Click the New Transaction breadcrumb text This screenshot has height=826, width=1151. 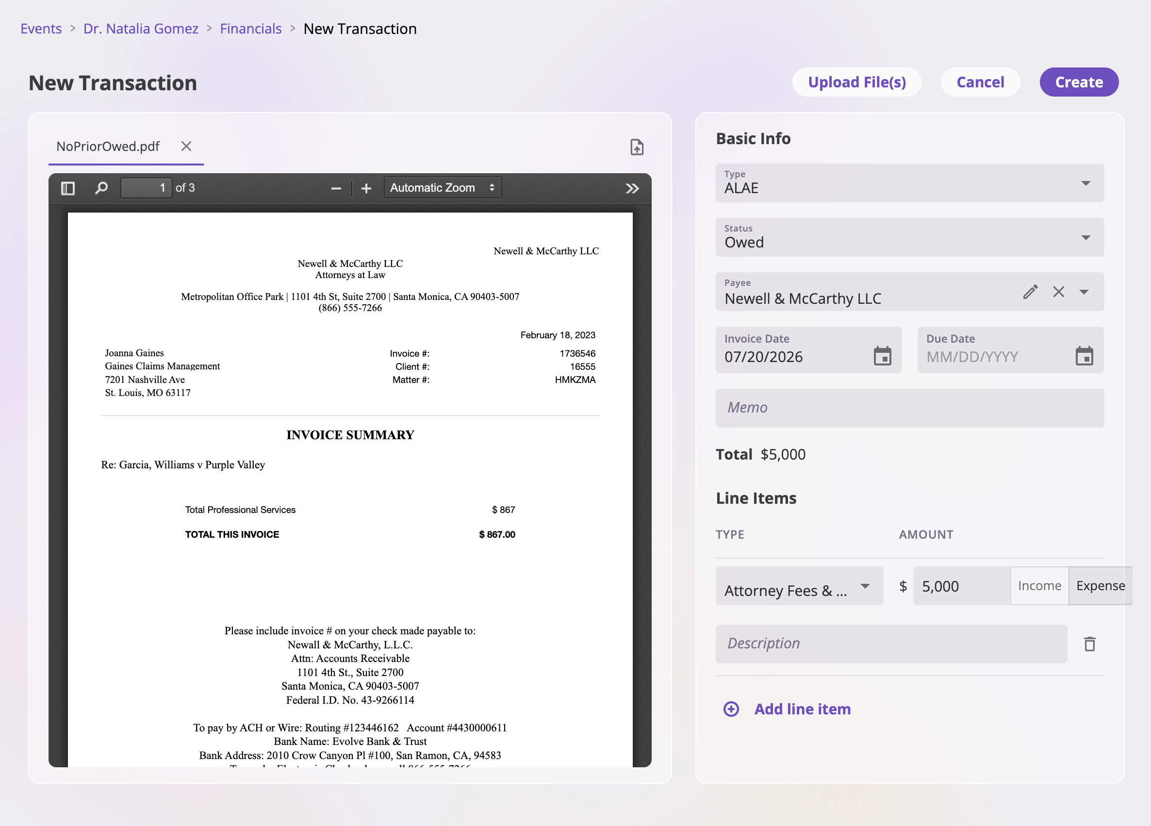coord(360,29)
